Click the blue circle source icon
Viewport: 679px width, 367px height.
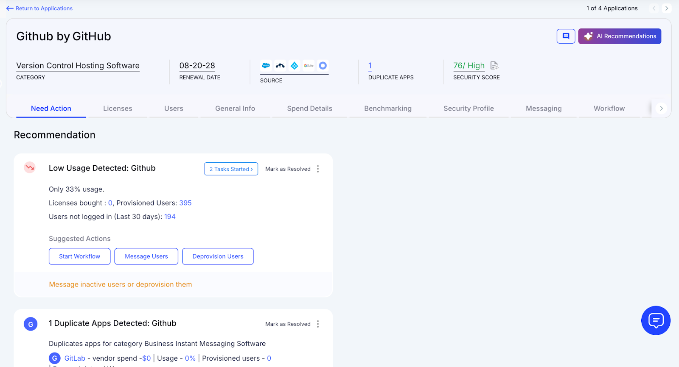(x=323, y=66)
